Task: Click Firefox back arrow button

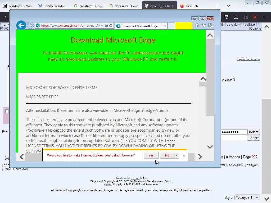Action: click(x=6, y=17)
